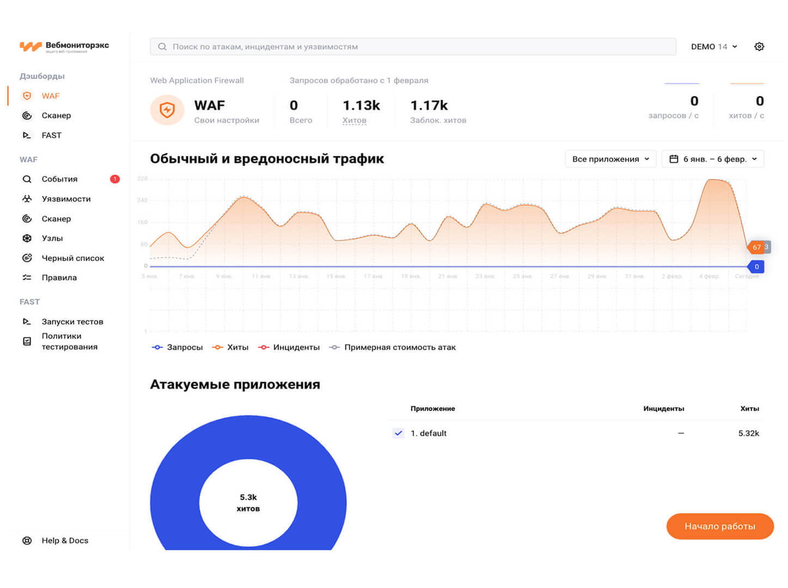Uncheck the default application checkbox

point(398,433)
